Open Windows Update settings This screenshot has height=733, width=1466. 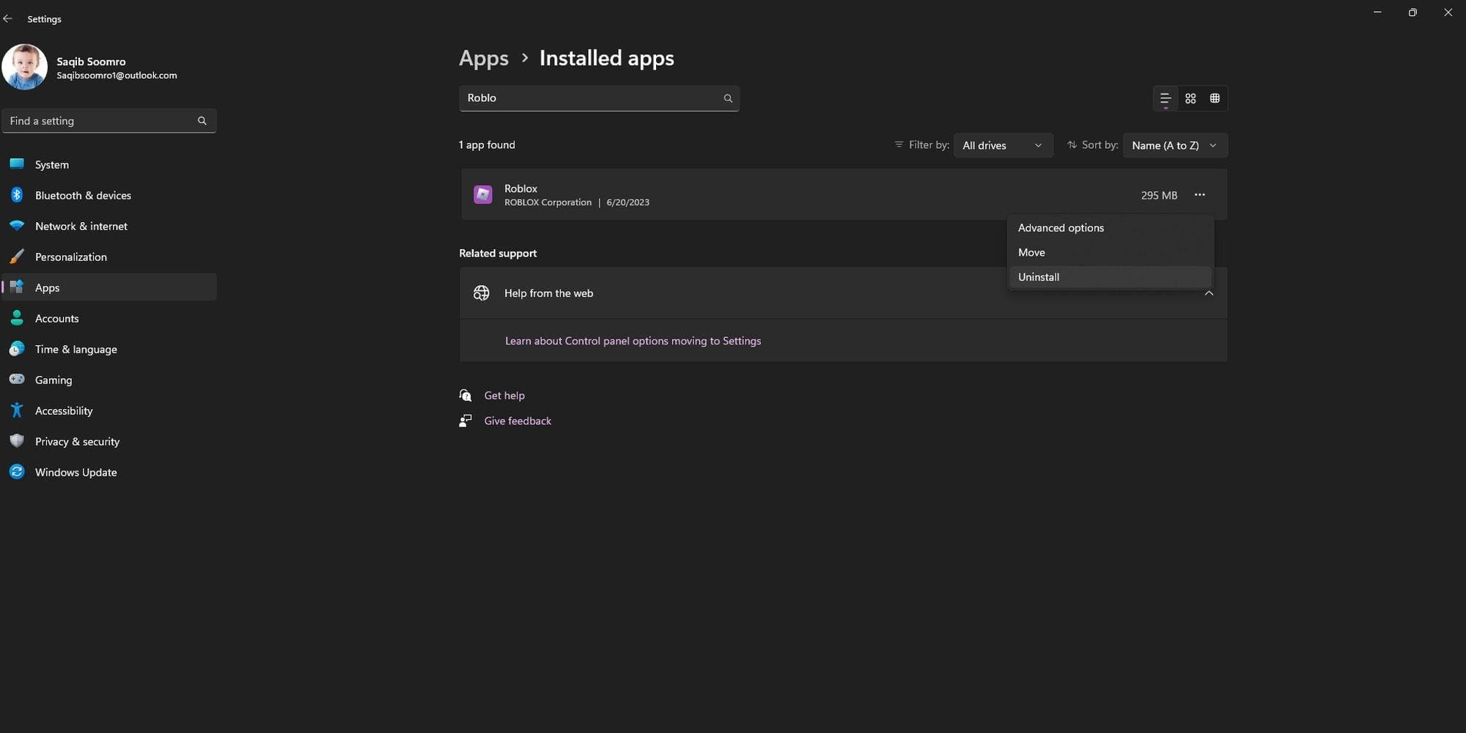pyautogui.click(x=75, y=472)
